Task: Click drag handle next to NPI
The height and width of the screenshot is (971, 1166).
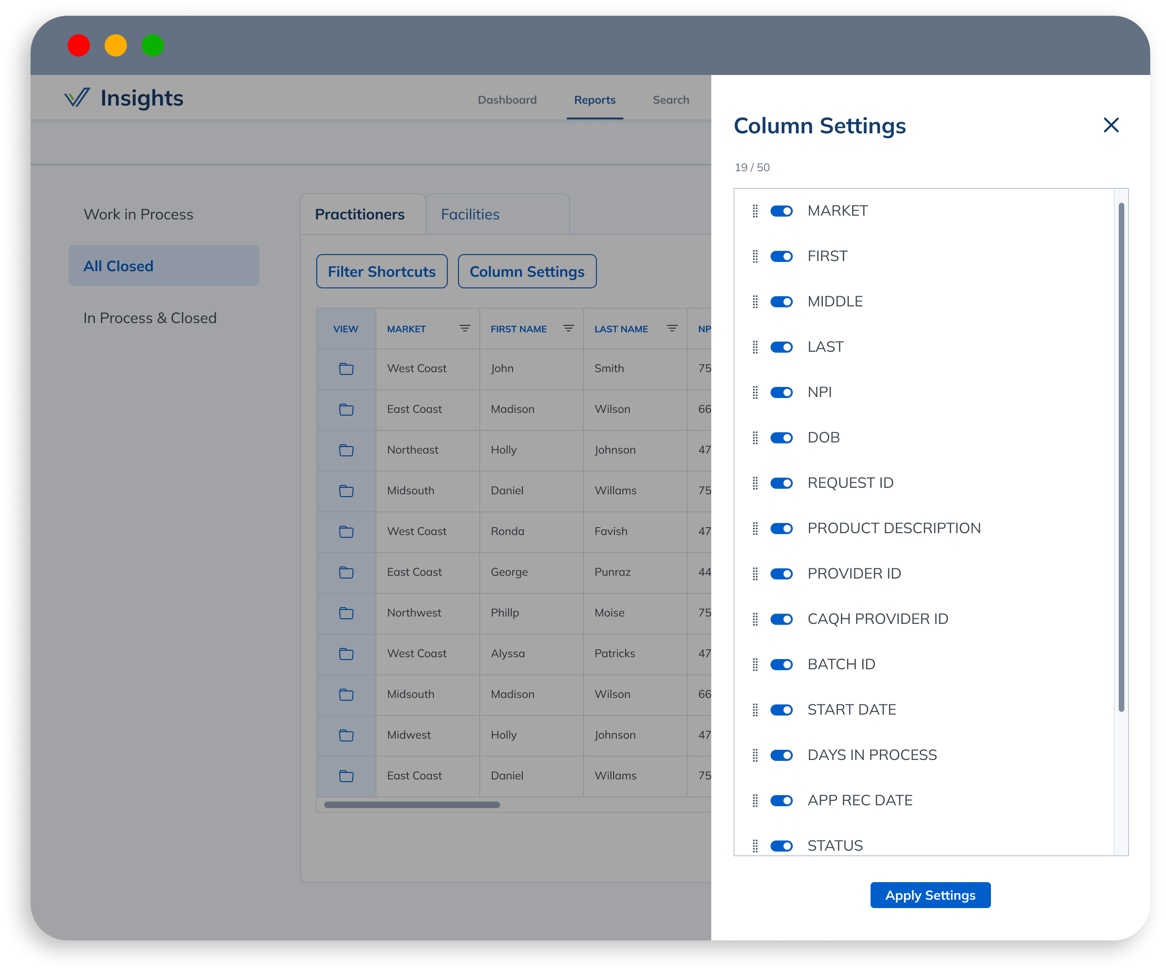Action: point(755,392)
